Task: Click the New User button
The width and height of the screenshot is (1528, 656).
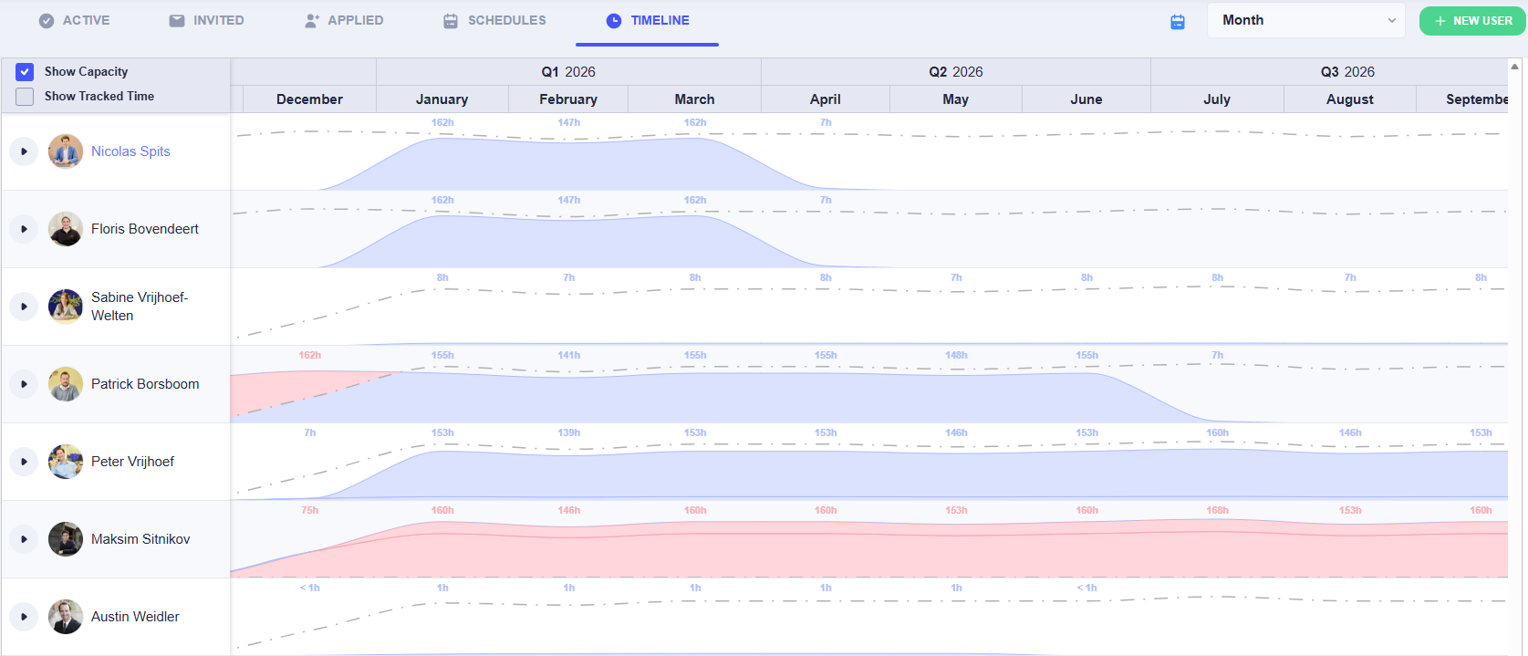Action: [x=1472, y=21]
